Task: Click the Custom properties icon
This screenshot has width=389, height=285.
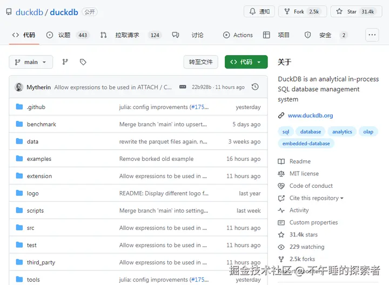Action: pos(281,222)
